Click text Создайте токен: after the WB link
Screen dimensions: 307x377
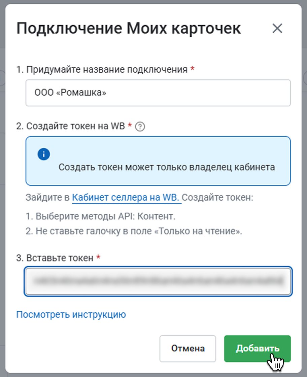coord(217,197)
